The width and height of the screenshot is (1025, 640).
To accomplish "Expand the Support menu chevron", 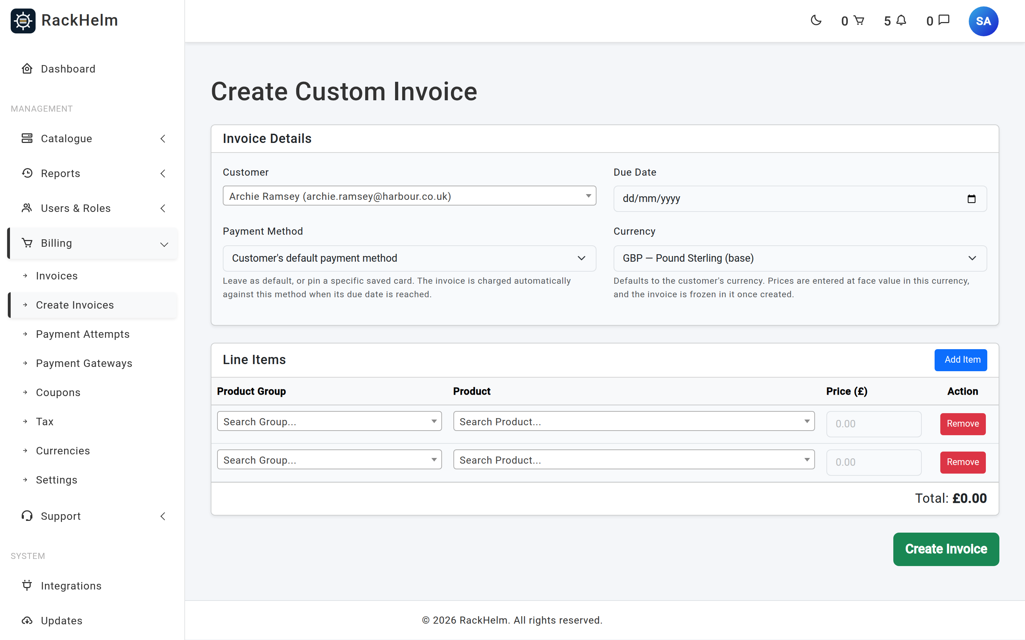I will pos(163,516).
